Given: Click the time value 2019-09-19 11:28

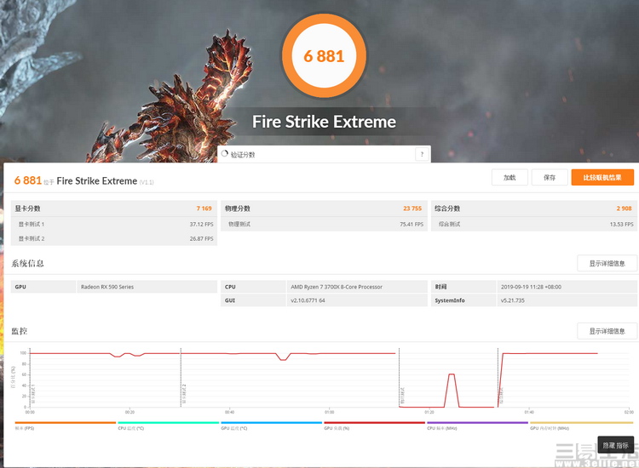Looking at the screenshot, I should click(x=531, y=287).
